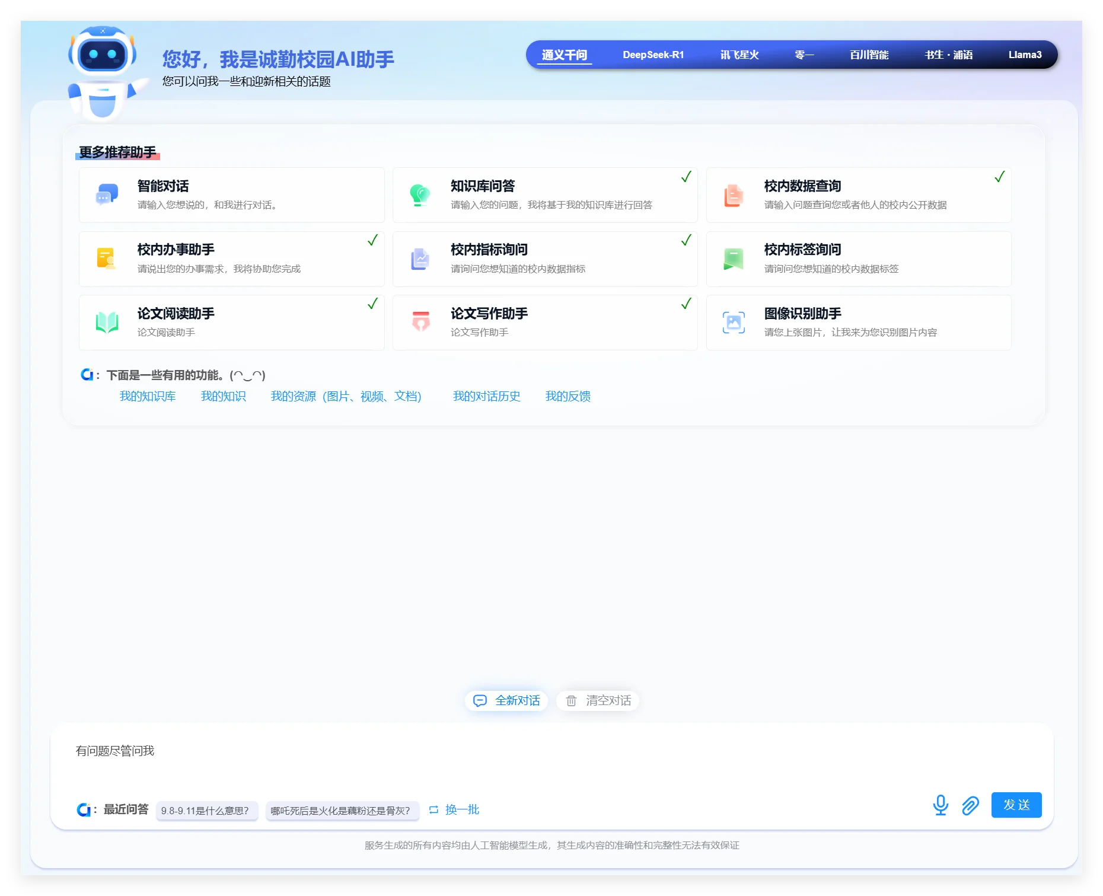
Task: Click the microphone voice input icon
Action: (940, 805)
